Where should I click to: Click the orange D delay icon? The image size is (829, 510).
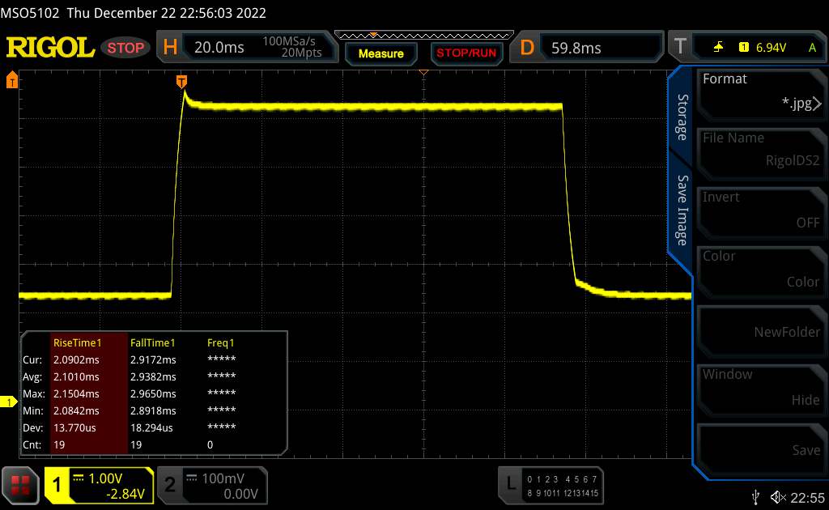[x=527, y=48]
